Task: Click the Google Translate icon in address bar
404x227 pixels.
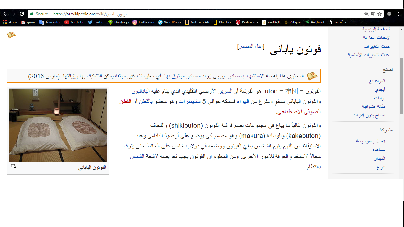Action: pyautogui.click(x=373, y=14)
